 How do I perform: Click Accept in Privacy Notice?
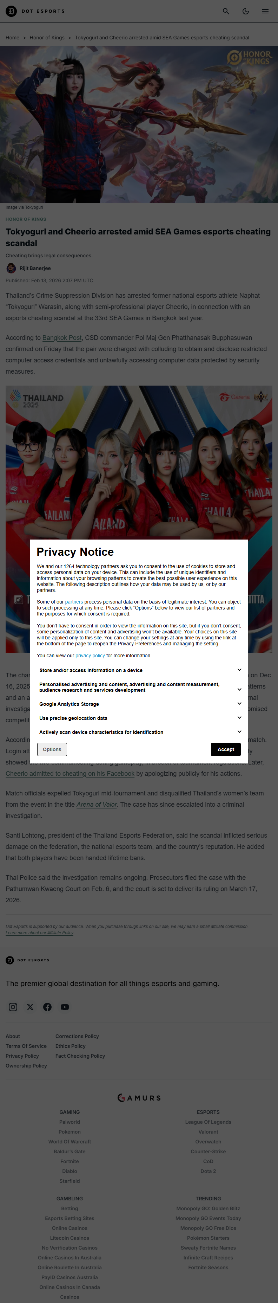click(x=225, y=749)
